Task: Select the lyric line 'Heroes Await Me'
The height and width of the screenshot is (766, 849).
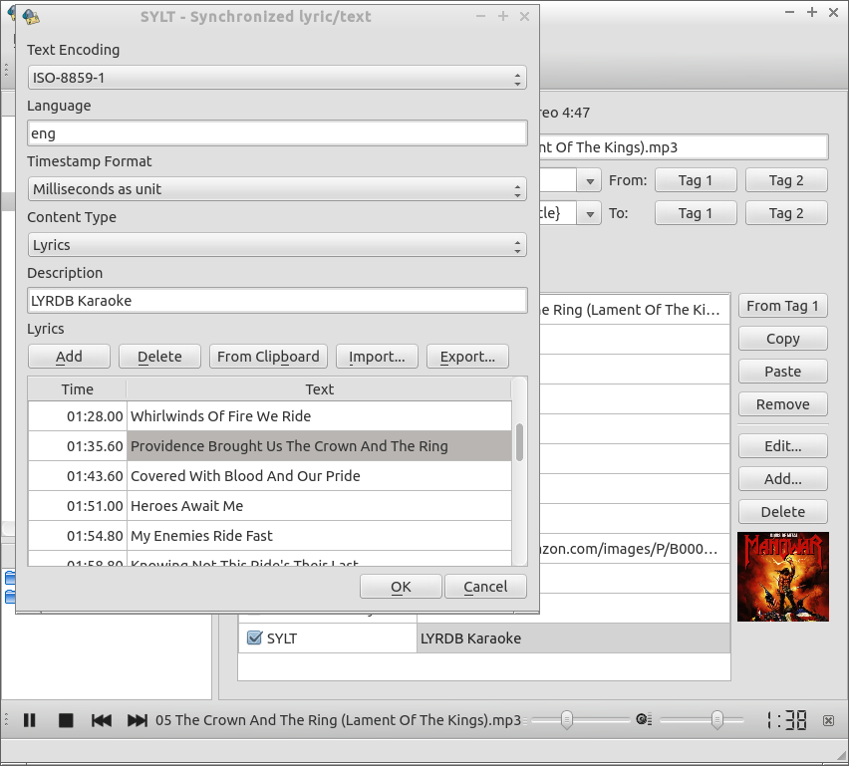Action: (249, 506)
